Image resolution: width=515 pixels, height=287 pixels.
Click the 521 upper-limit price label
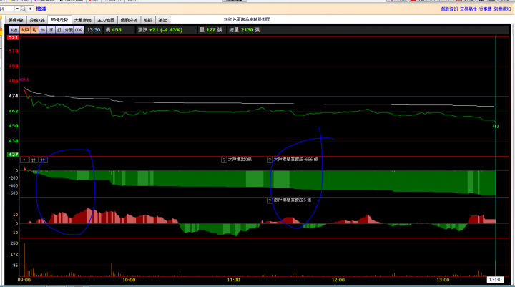[13, 37]
